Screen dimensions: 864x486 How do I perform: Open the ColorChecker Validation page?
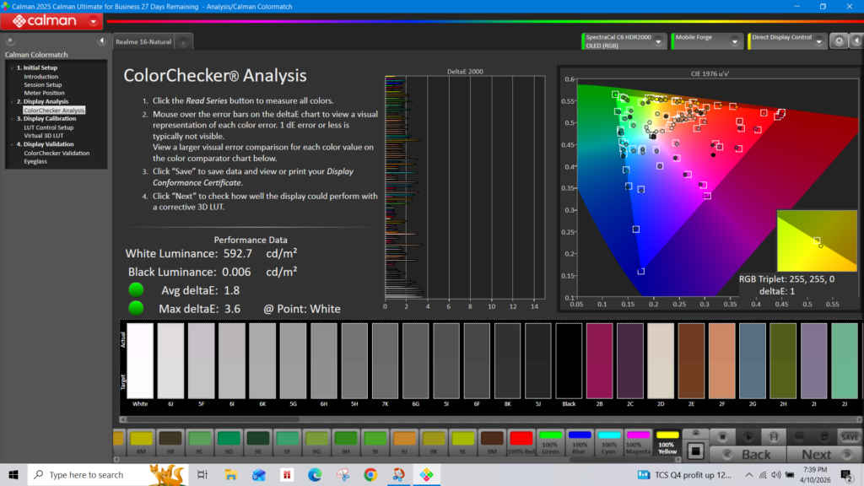point(57,153)
